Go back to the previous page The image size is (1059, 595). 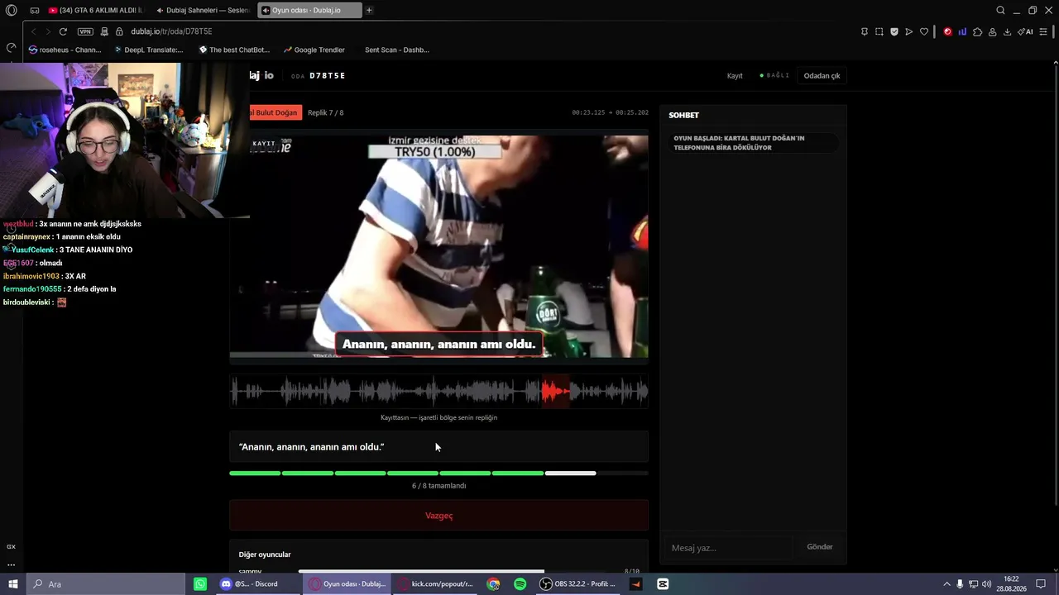pyautogui.click(x=34, y=31)
